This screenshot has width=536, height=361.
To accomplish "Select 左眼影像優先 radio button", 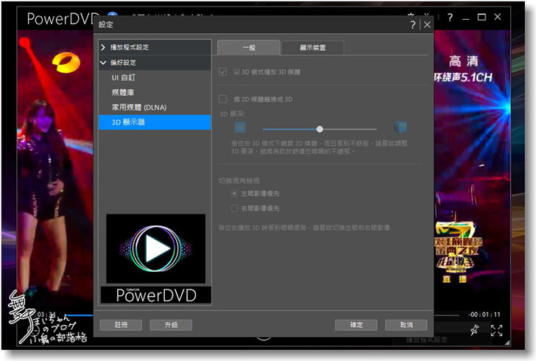I will 235,193.
